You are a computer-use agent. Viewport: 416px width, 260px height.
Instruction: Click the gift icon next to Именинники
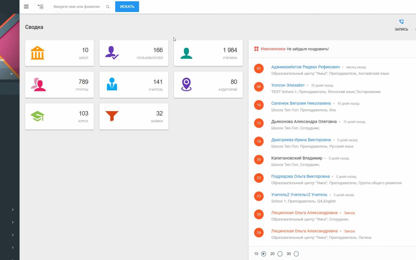[256, 49]
